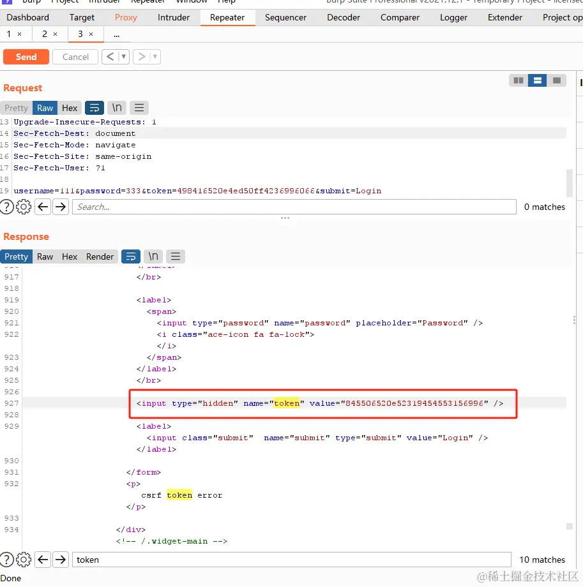Open the Project options tab
This screenshot has width=583, height=587.
pyautogui.click(x=562, y=18)
